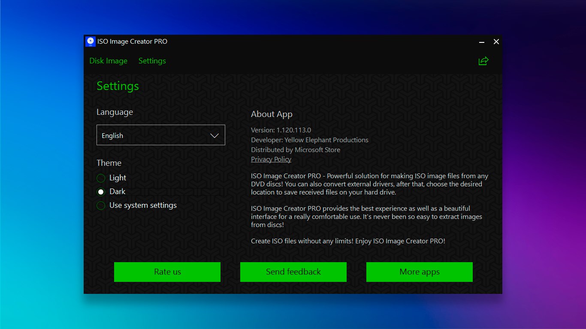The width and height of the screenshot is (586, 329).
Task: Click the Developer: Yellow Elephant Productions line
Action: coord(310,140)
